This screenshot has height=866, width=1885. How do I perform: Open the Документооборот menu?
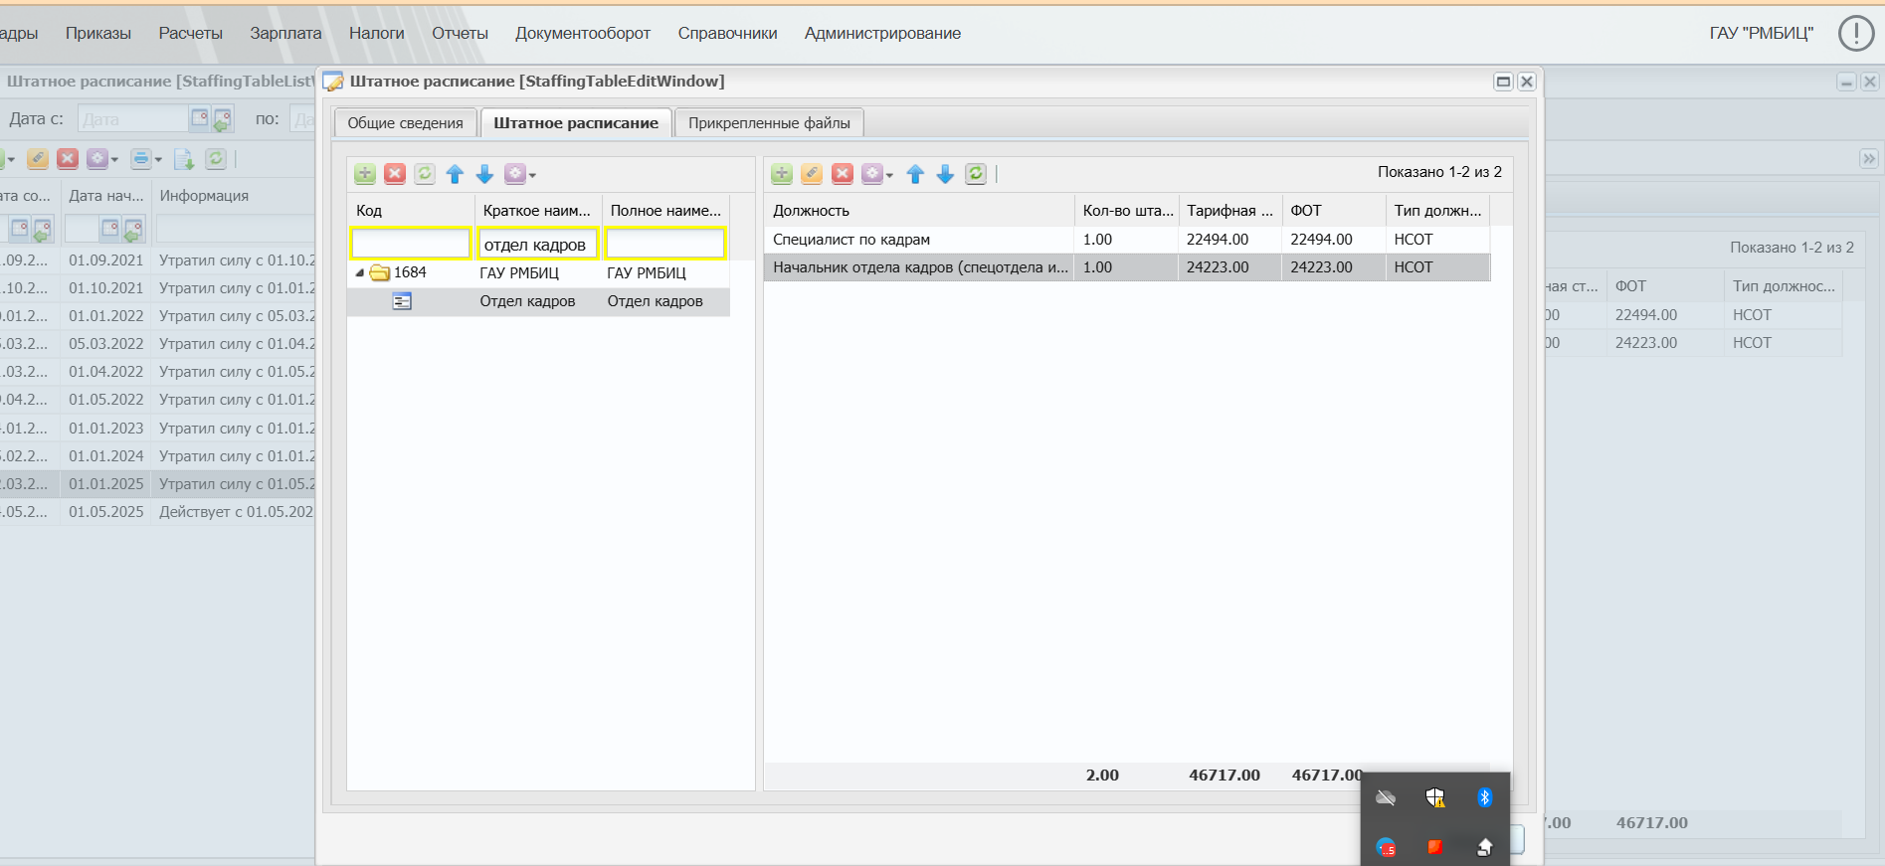tap(583, 33)
